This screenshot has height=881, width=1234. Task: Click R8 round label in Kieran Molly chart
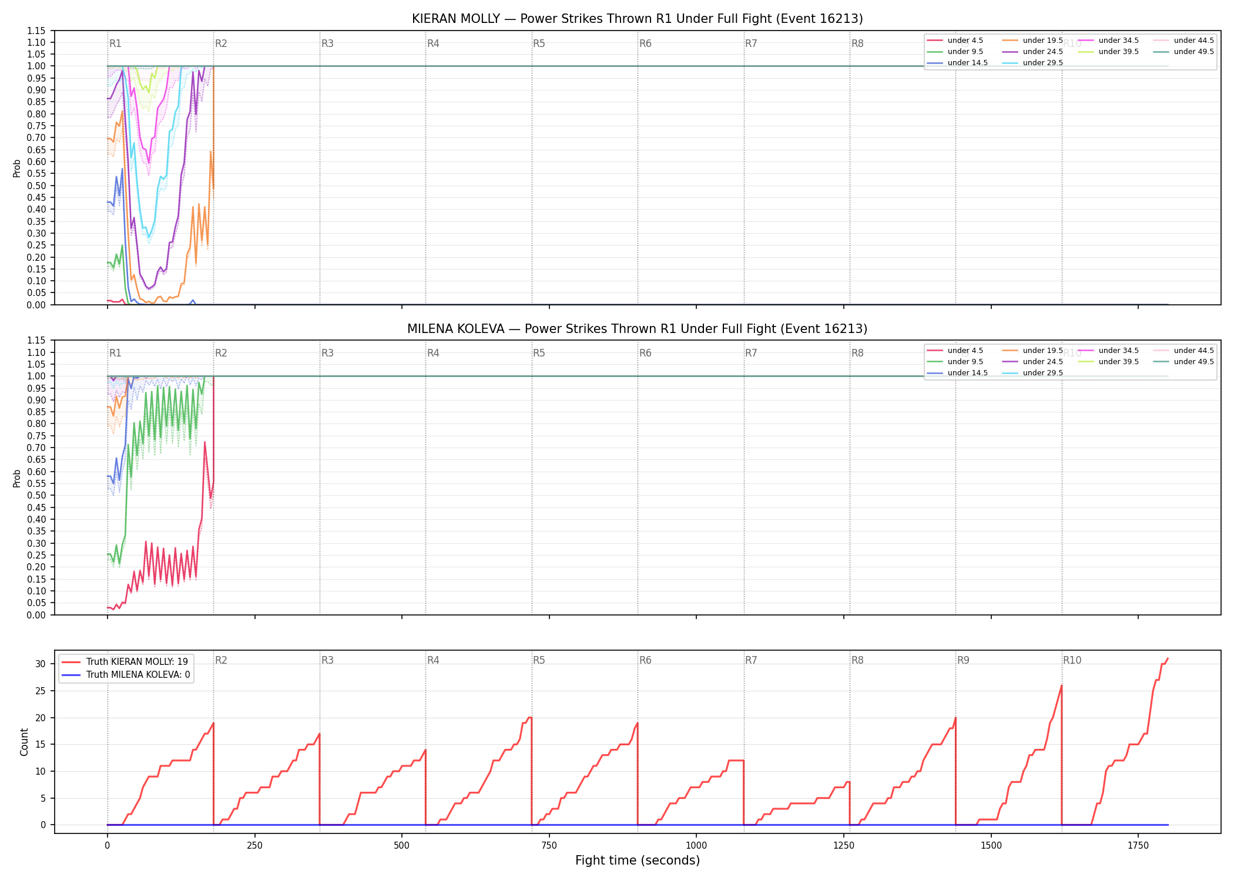pos(857,43)
